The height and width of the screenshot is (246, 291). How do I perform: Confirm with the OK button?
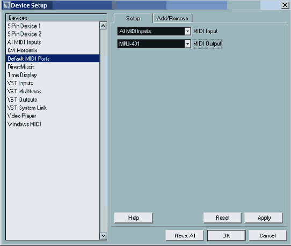pyautogui.click(x=226, y=235)
